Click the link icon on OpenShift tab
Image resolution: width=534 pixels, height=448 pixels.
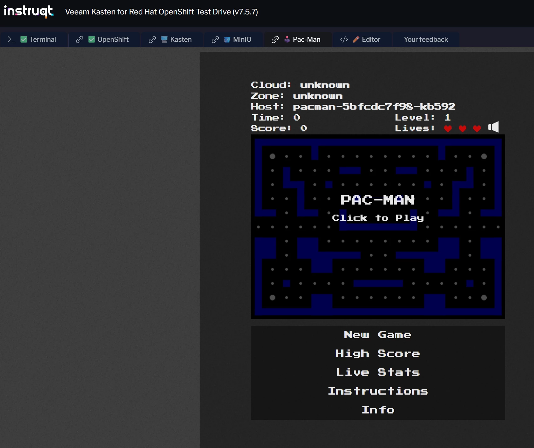click(x=80, y=40)
